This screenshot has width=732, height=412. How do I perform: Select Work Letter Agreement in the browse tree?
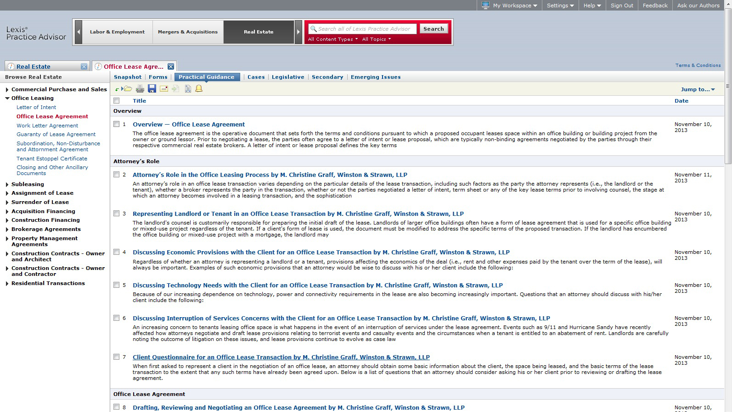click(x=47, y=126)
